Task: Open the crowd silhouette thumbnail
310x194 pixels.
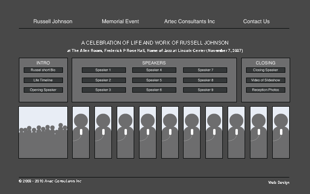Action: click(x=43, y=132)
